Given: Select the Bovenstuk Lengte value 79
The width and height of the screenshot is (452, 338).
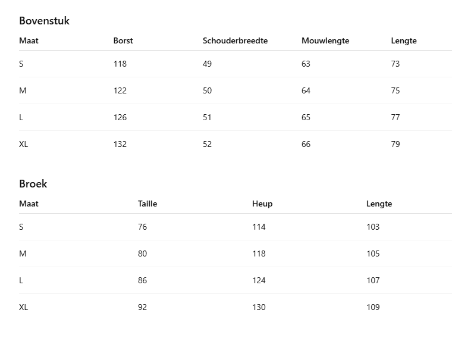Looking at the screenshot, I should click(395, 145).
